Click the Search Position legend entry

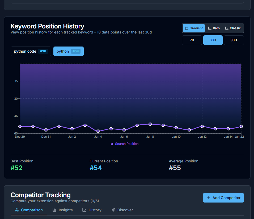(124, 144)
